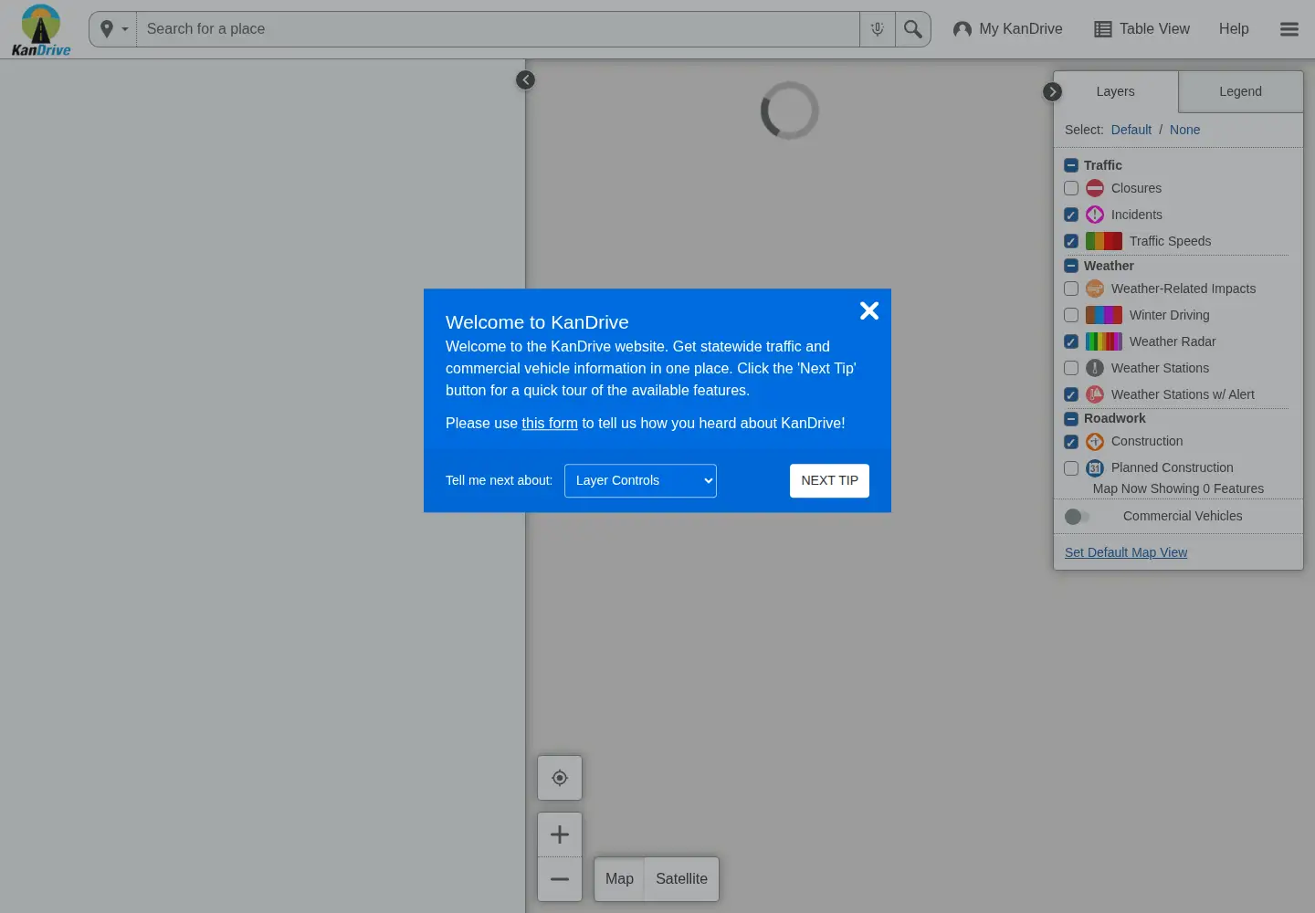Toggle the Commercial Vehicles switch
Viewport: 1315px width, 913px height.
[1078, 517]
